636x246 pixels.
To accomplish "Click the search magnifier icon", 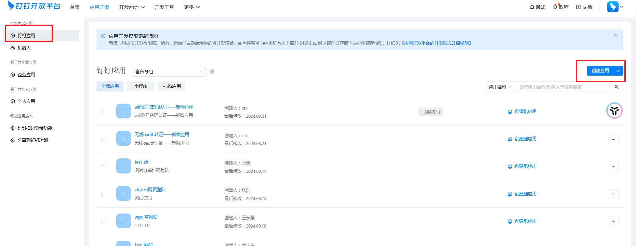I will tap(617, 87).
